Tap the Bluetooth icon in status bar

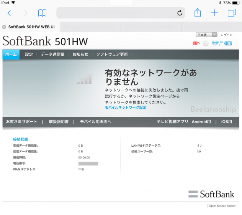point(220,3)
